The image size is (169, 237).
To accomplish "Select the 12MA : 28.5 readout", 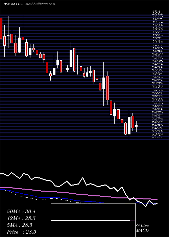I will (21, 218).
